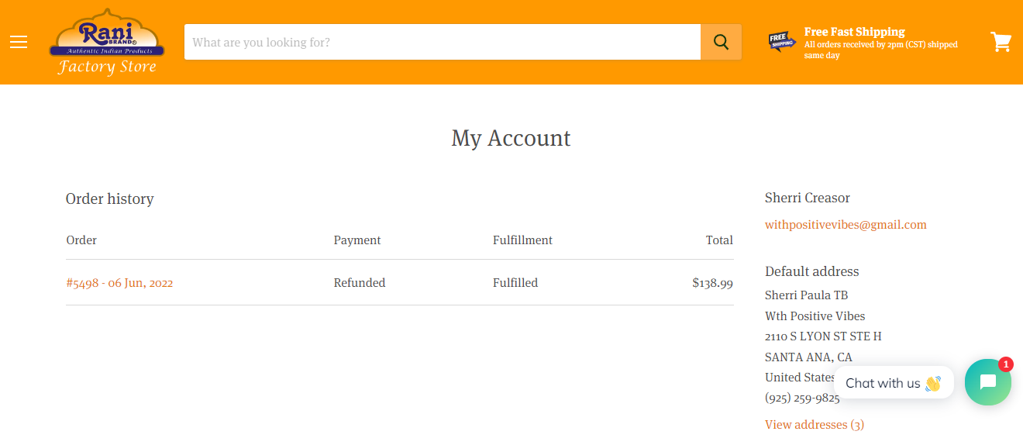Image resolution: width=1023 pixels, height=445 pixels.
Task: Click the Fulfillment column header
Action: pos(522,240)
